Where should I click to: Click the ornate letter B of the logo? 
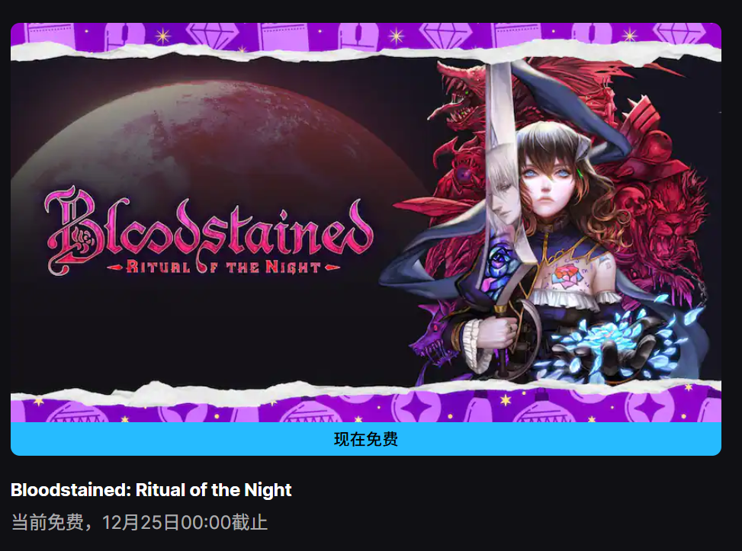click(75, 229)
